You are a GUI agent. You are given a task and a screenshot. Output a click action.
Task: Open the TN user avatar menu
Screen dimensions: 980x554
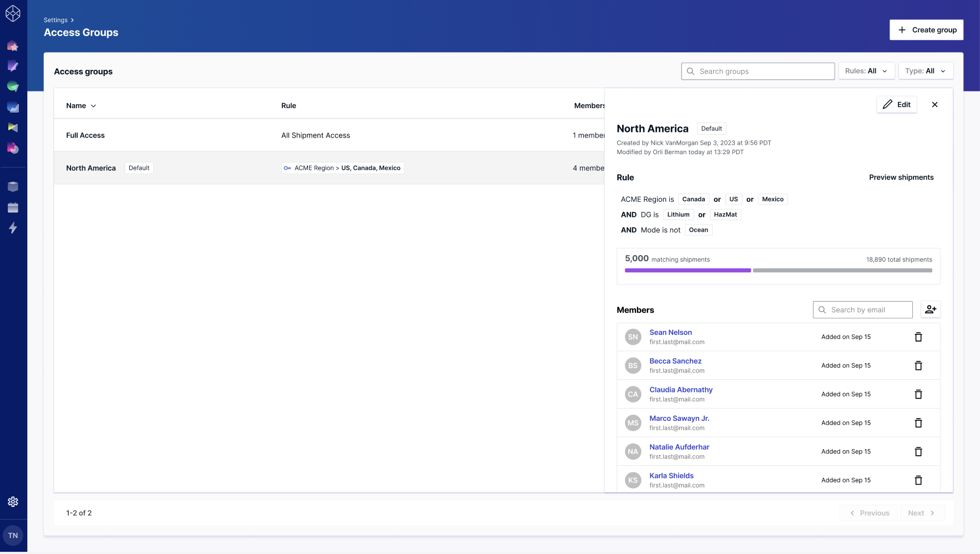(13, 536)
